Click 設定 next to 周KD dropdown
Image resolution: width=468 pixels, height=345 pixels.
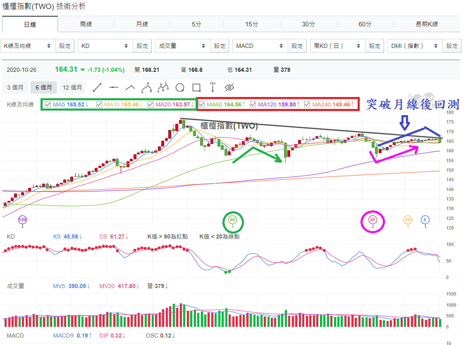[375, 46]
